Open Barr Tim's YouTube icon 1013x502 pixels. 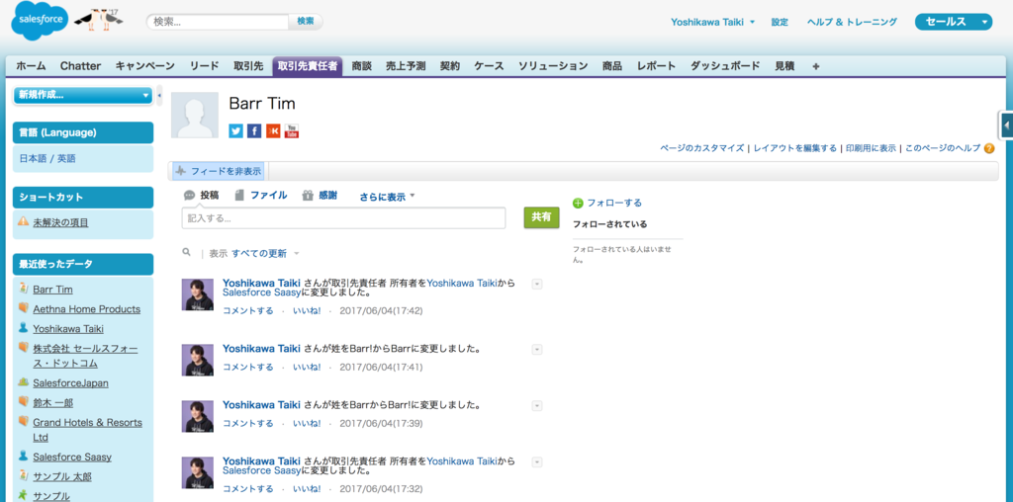(x=292, y=131)
